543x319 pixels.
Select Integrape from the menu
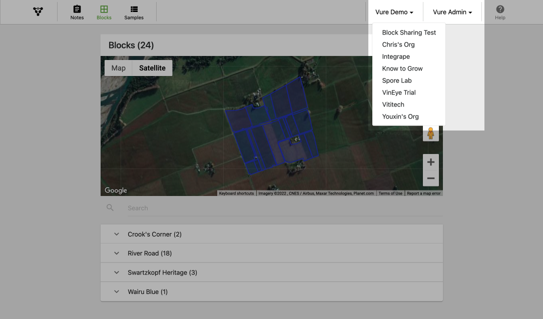[409, 56]
